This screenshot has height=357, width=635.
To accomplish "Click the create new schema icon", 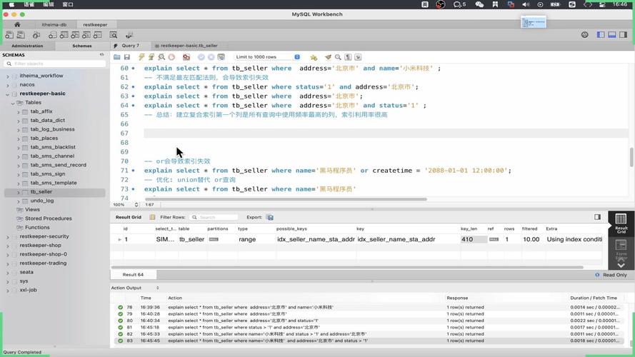I will 53,35.
